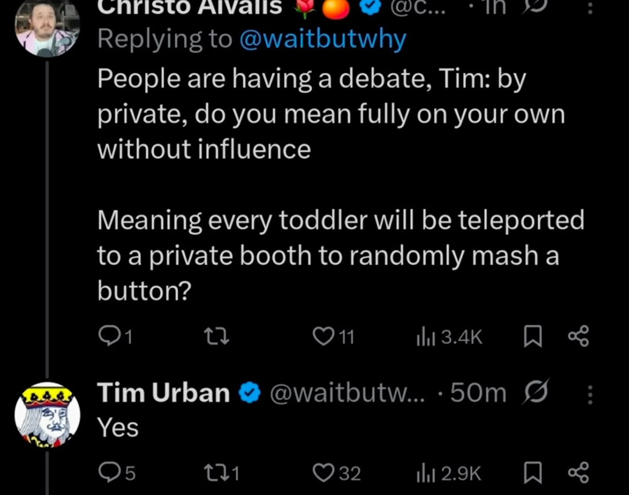Image resolution: width=629 pixels, height=495 pixels.
Task: Open the @waitbutwhy mention link
Action: tap(323, 39)
